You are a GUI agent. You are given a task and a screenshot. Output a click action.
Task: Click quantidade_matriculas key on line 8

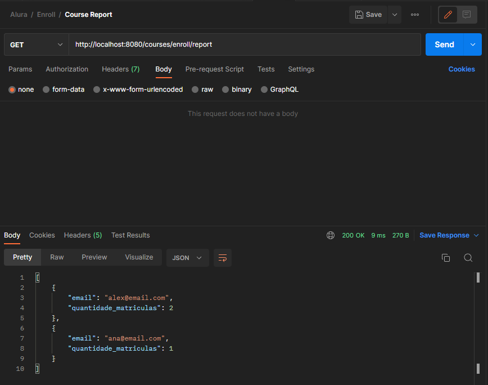114,348
